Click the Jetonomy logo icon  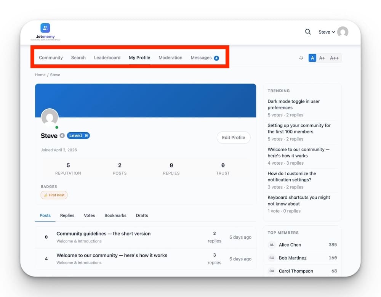[45, 28]
